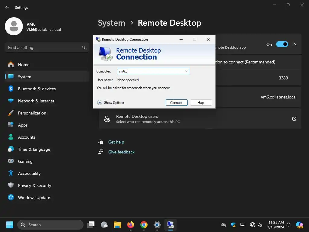Open the Windows Start menu

point(10,225)
